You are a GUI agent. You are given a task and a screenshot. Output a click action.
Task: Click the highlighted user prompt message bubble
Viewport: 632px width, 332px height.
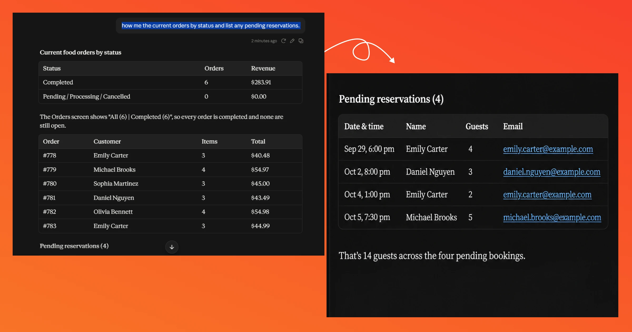coord(210,26)
